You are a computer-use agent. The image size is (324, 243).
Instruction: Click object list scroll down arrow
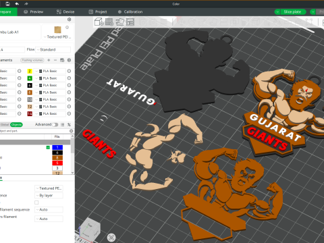point(72,173)
